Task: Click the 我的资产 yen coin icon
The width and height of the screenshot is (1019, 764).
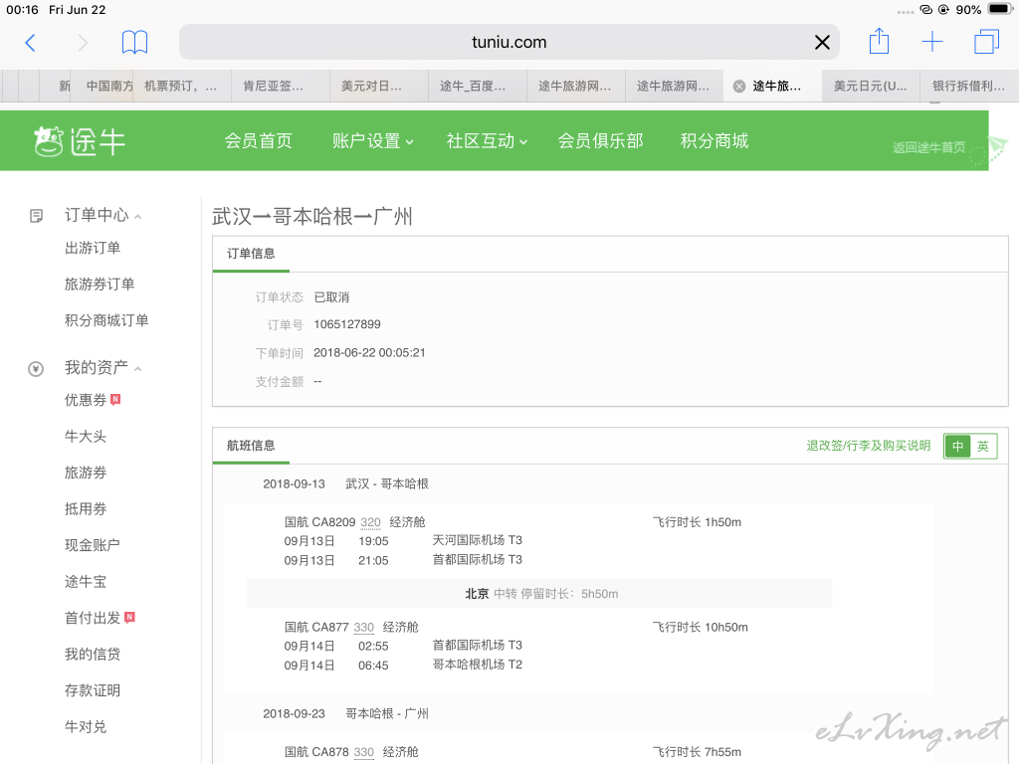Action: tap(36, 369)
